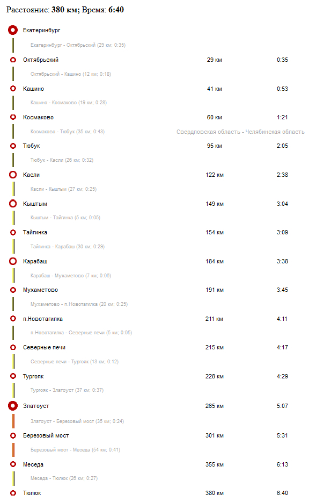Image resolution: width=309 pixels, height=502 pixels.
Task: Click the Свердловская область - Челябинская область note
Action: click(240, 132)
